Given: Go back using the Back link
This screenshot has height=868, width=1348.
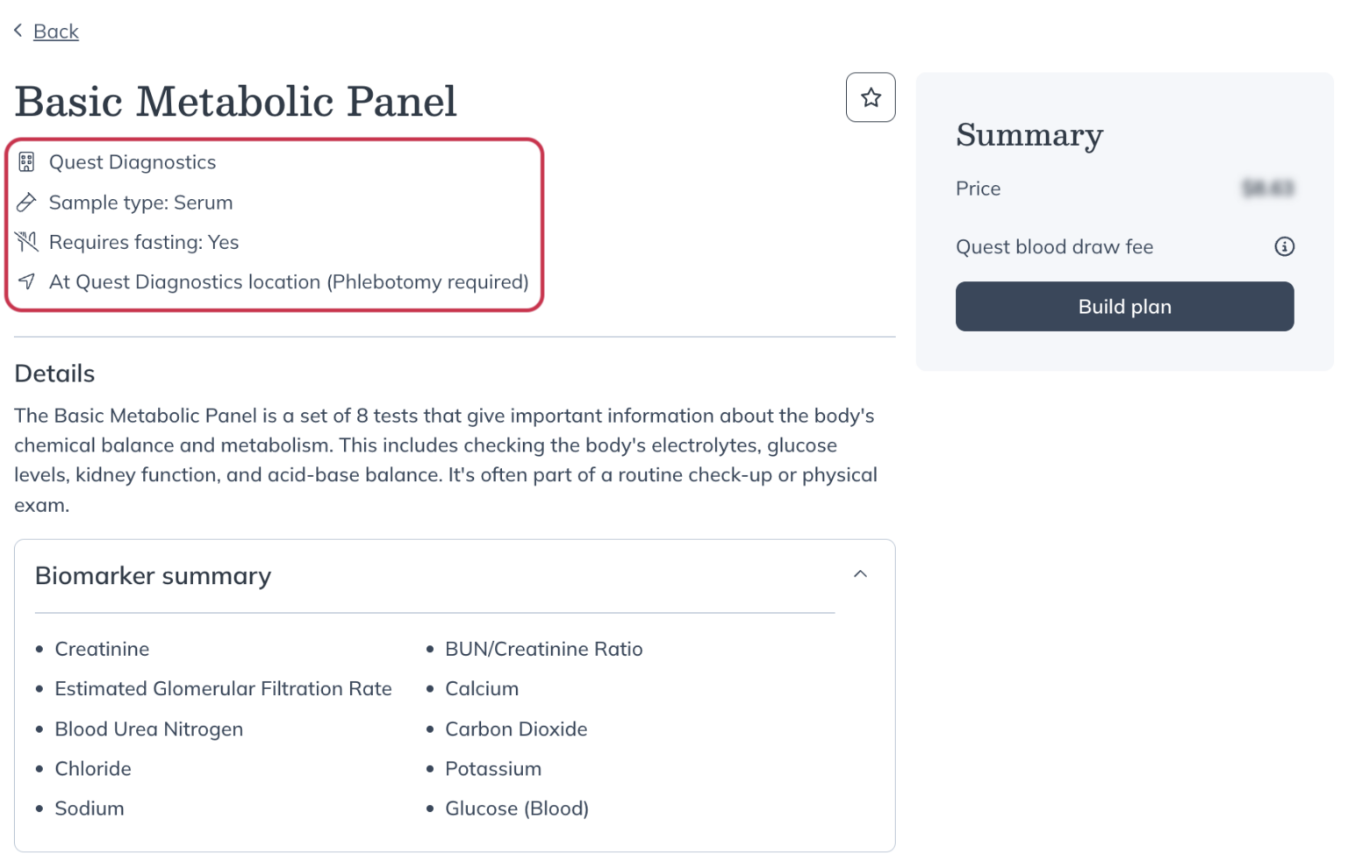Looking at the screenshot, I should (x=56, y=32).
